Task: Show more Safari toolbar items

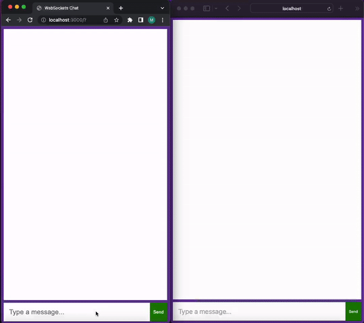Action: (x=357, y=8)
